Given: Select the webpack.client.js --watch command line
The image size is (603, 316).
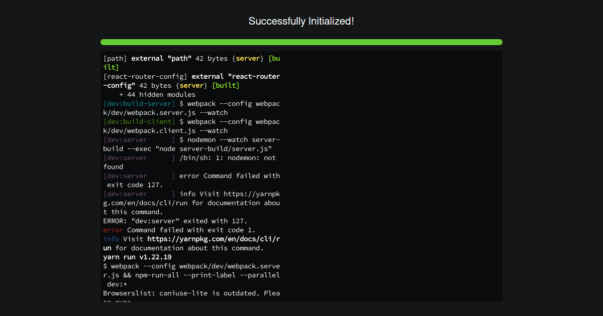Looking at the screenshot, I should point(191,126).
